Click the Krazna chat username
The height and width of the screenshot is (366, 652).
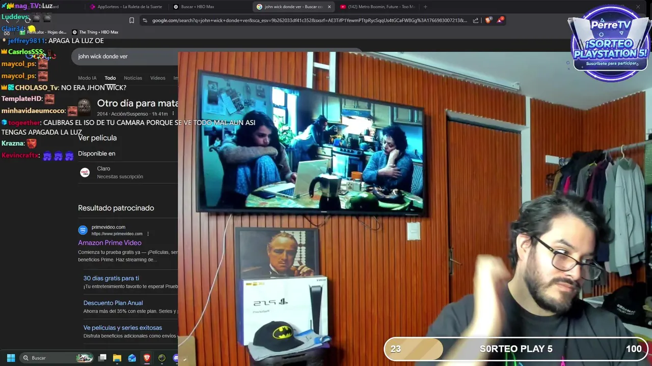coord(12,143)
